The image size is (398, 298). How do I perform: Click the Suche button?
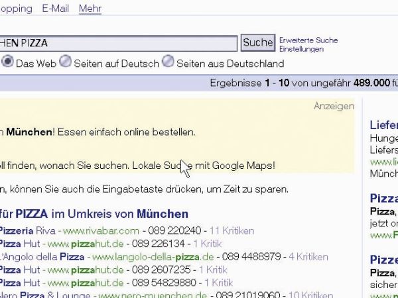[x=258, y=42]
